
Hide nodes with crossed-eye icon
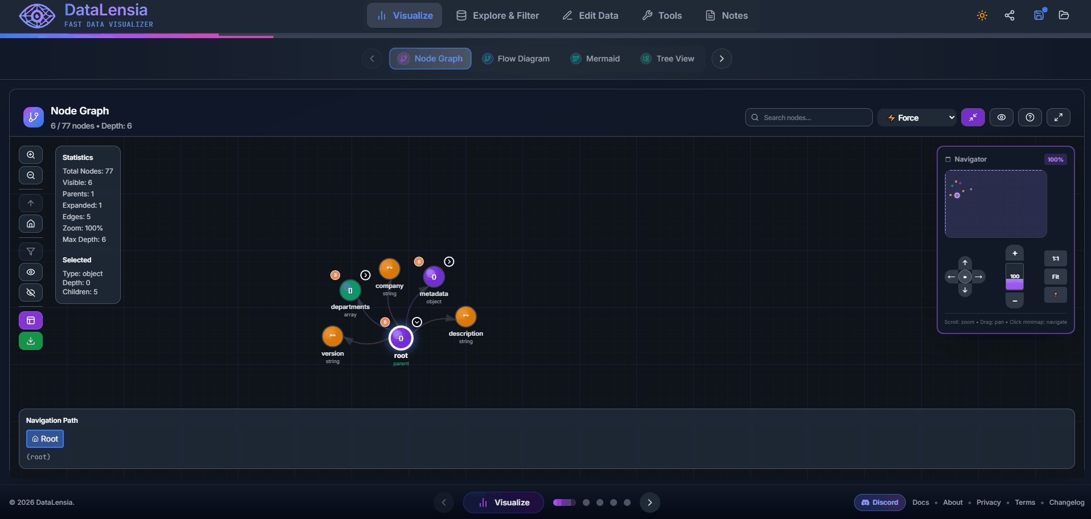(x=31, y=293)
